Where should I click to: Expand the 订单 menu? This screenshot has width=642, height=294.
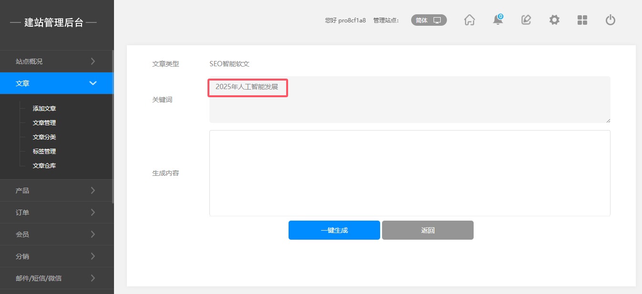[x=56, y=213]
